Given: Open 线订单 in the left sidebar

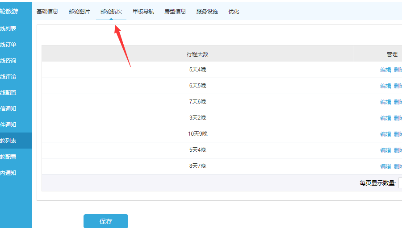Looking at the screenshot, I should point(8,45).
